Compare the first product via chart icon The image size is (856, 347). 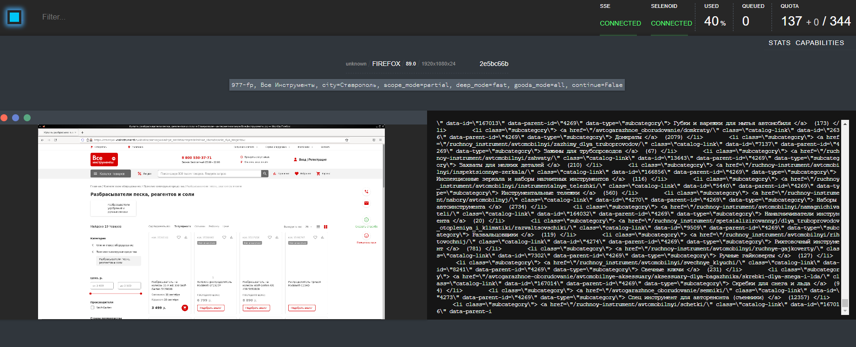click(186, 237)
